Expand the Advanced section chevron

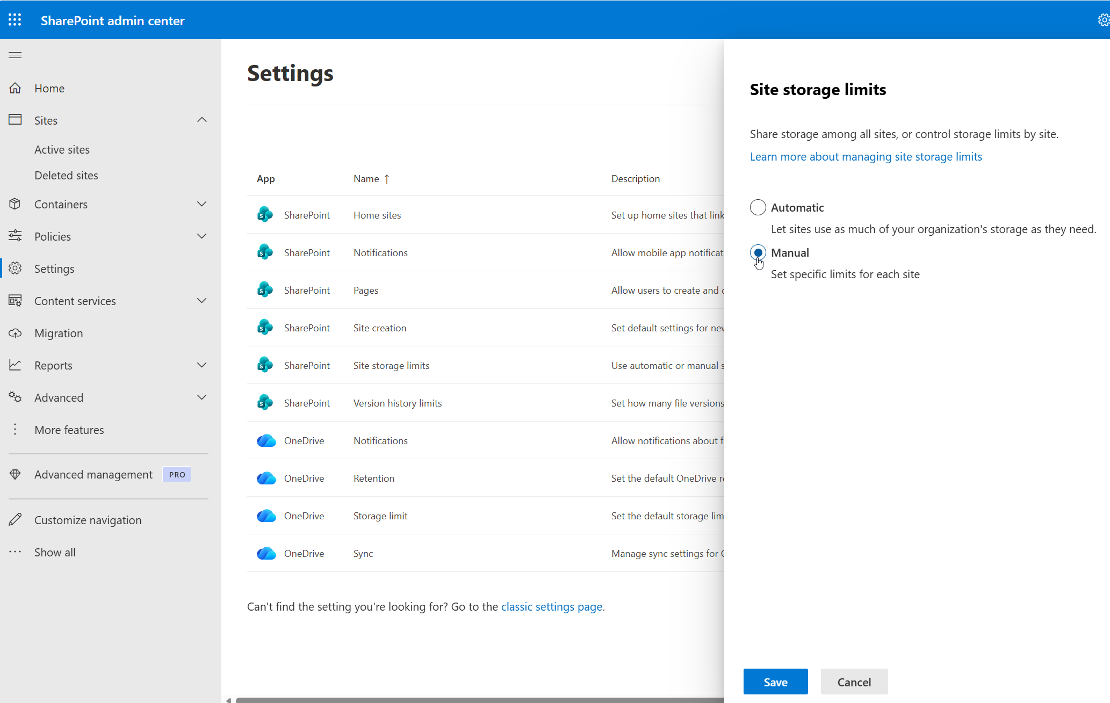pos(202,397)
